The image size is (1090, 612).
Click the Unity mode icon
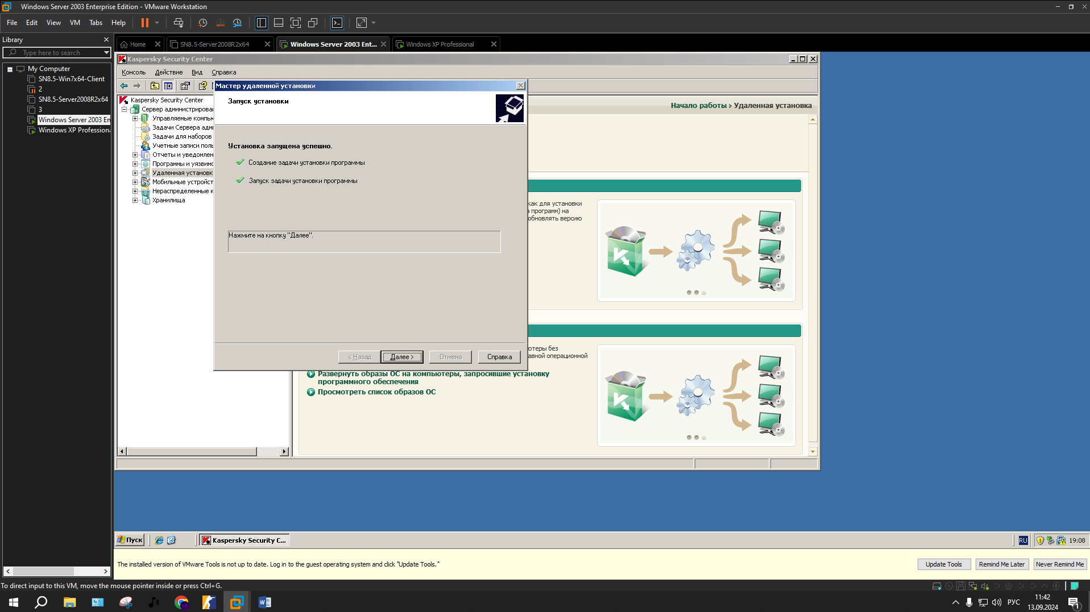(313, 23)
